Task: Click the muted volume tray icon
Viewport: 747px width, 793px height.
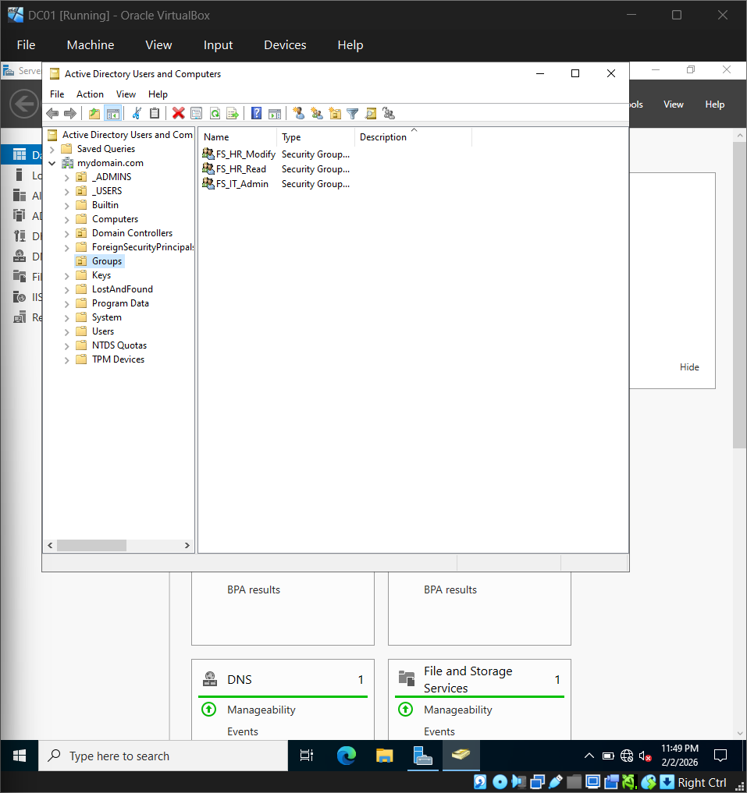Action: (645, 756)
